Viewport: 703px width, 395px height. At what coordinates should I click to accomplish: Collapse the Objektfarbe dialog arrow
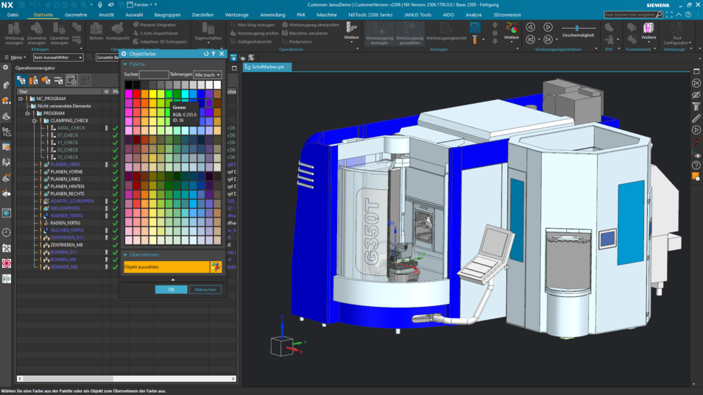[x=173, y=280]
